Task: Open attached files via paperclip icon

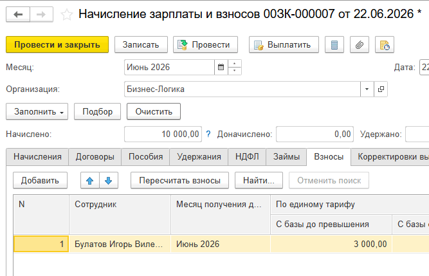Action: (360, 44)
